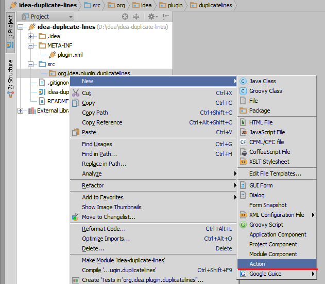Collapse the idea-duplicate-lines root node
This screenshot has width=325, height=284.
coord(20,27)
